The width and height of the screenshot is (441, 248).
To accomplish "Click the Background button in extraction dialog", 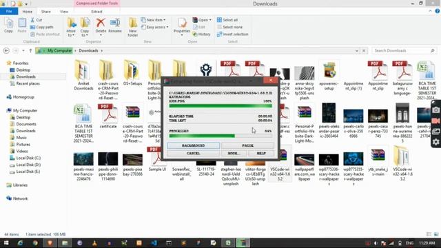I will pos(193,145).
